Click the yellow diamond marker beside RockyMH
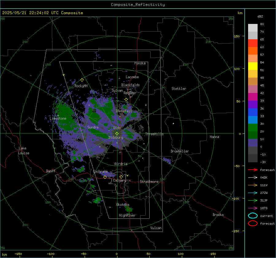 (82, 80)
